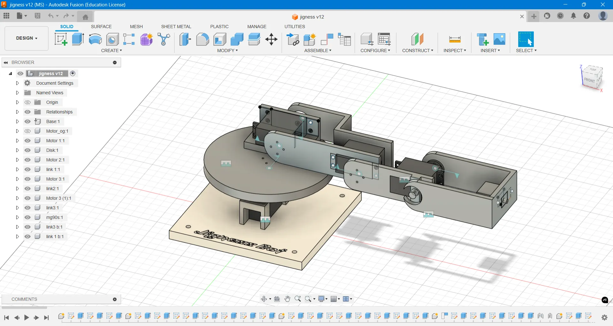Click the Joint tool icon
The width and height of the screenshot is (613, 326).
(327, 39)
